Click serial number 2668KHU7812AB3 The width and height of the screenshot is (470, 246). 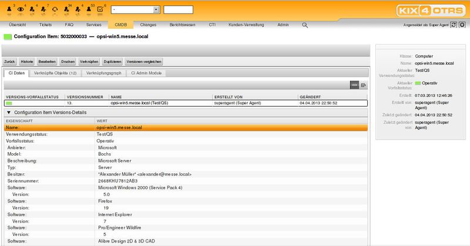point(118,181)
